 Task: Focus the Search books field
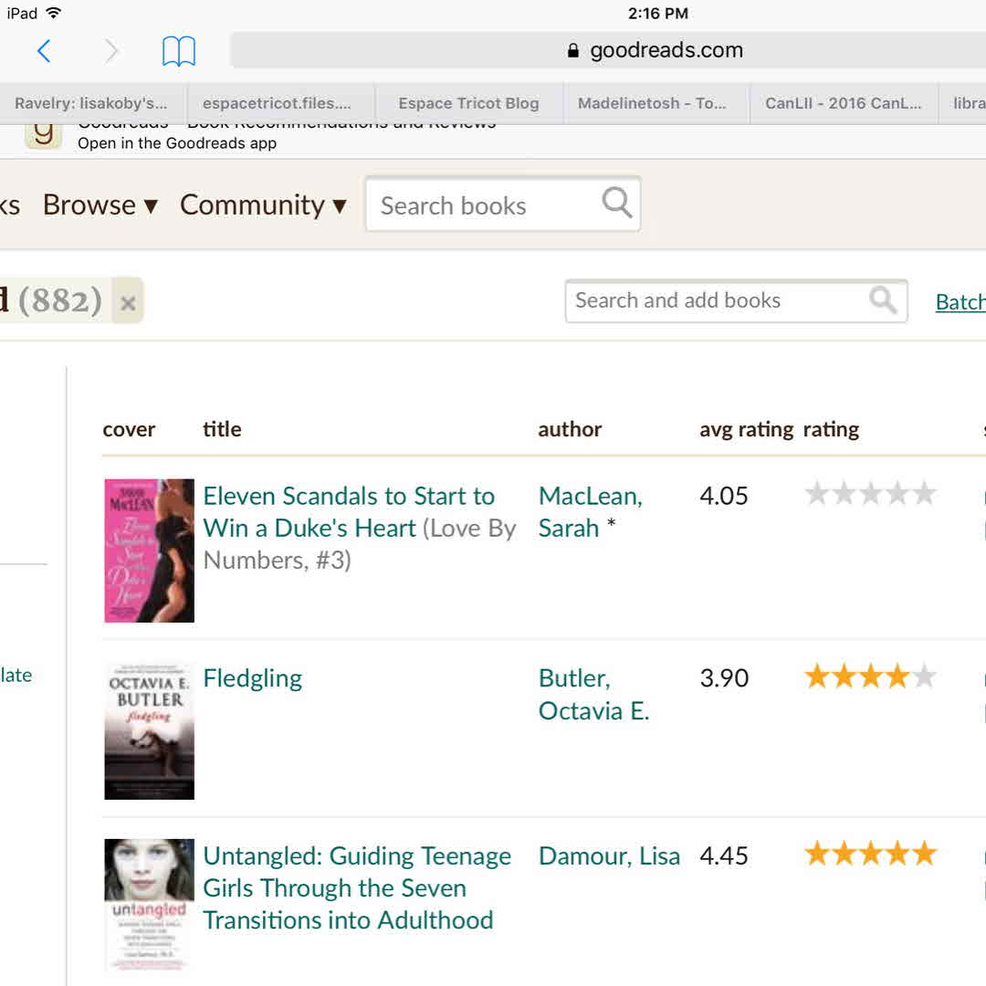484,205
